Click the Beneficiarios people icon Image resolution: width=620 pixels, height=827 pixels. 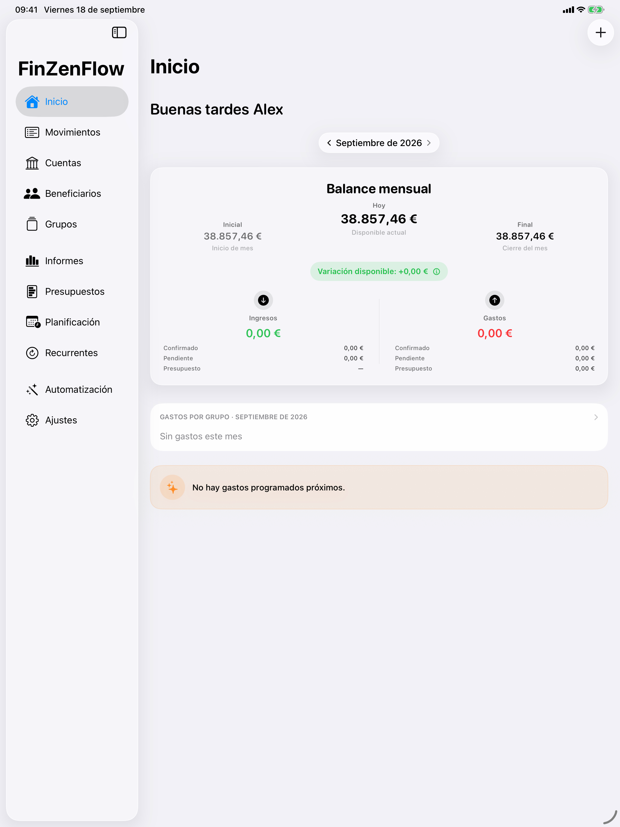coord(32,194)
